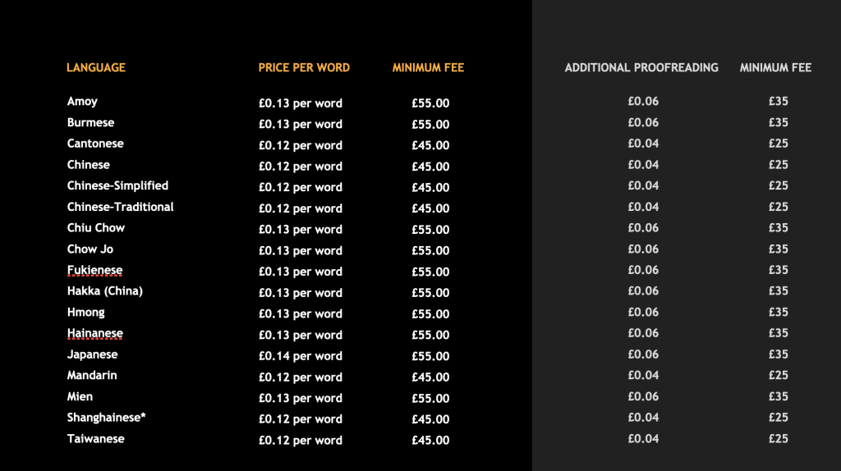Click the Shanghainese* language label
Screen dimensions: 841x471
106,418
